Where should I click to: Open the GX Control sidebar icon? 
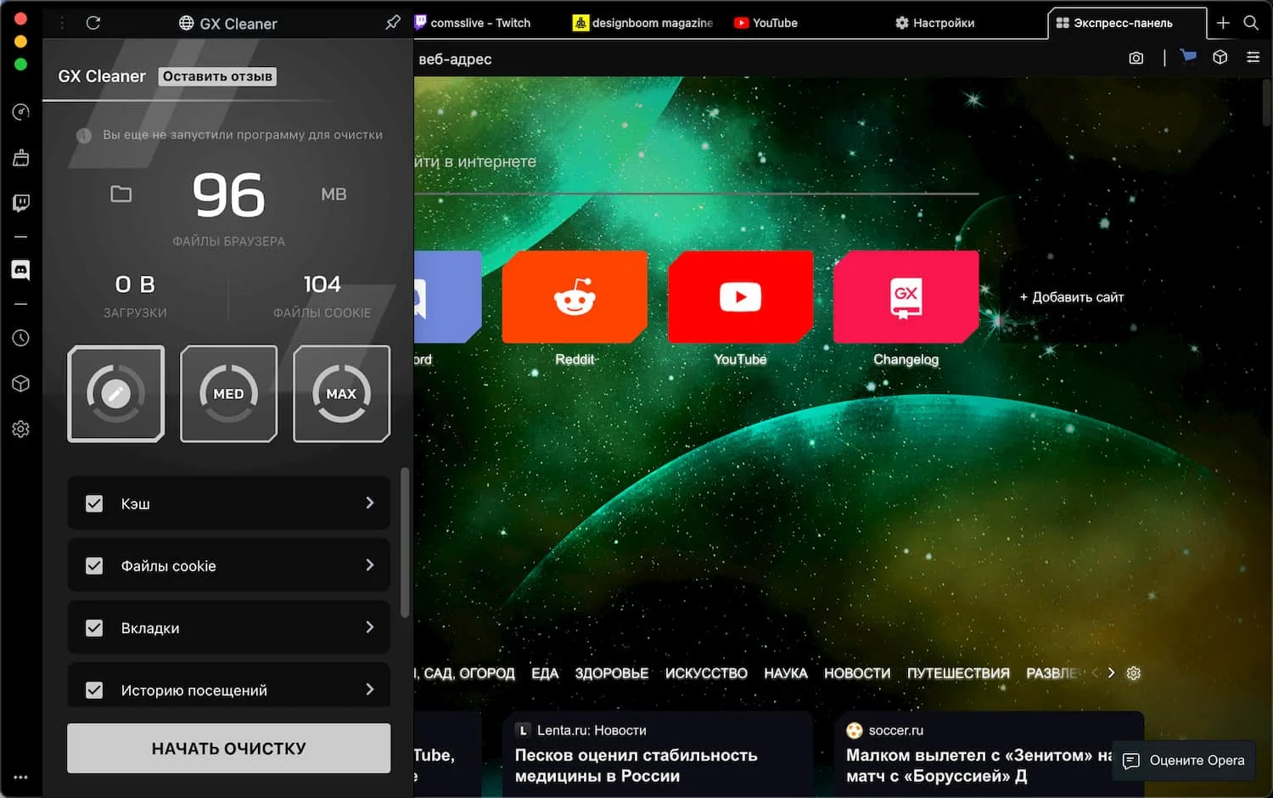point(21,112)
